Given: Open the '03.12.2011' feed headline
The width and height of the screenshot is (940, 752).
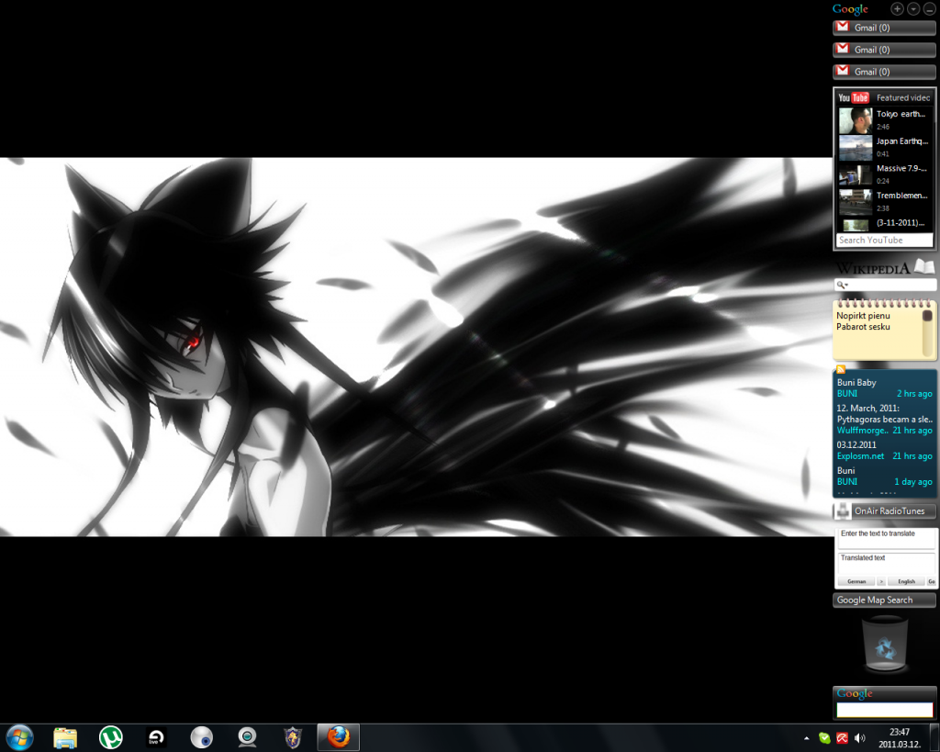Looking at the screenshot, I should [x=856, y=445].
